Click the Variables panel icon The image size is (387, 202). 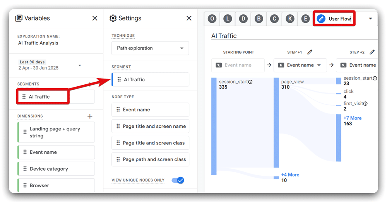coord(19,18)
